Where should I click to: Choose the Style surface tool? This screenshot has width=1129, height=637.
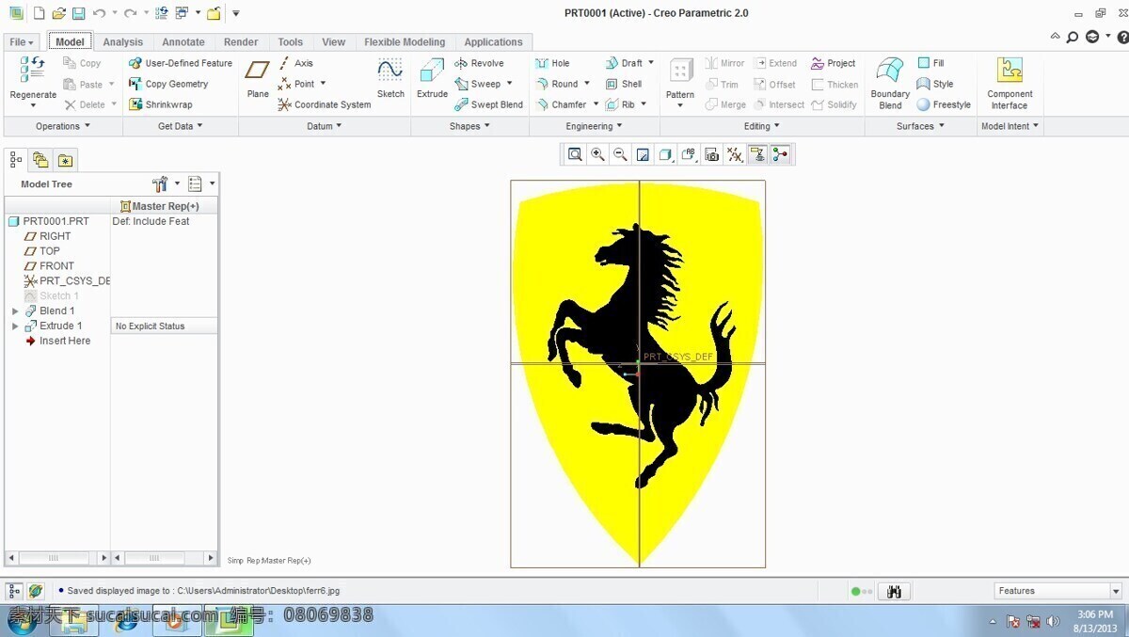coord(935,84)
